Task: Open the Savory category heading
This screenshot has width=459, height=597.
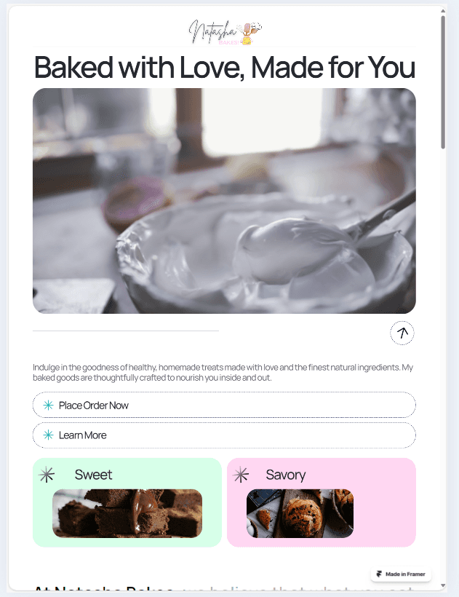Action: (286, 475)
